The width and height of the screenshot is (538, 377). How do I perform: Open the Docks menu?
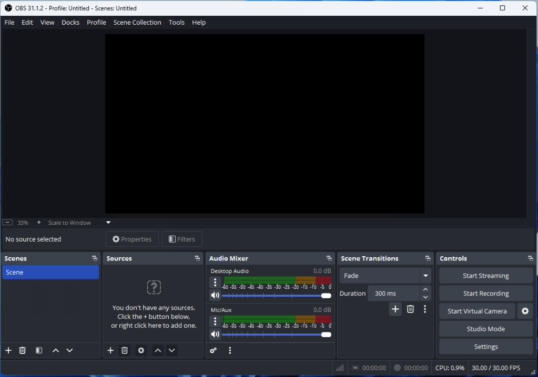click(70, 23)
